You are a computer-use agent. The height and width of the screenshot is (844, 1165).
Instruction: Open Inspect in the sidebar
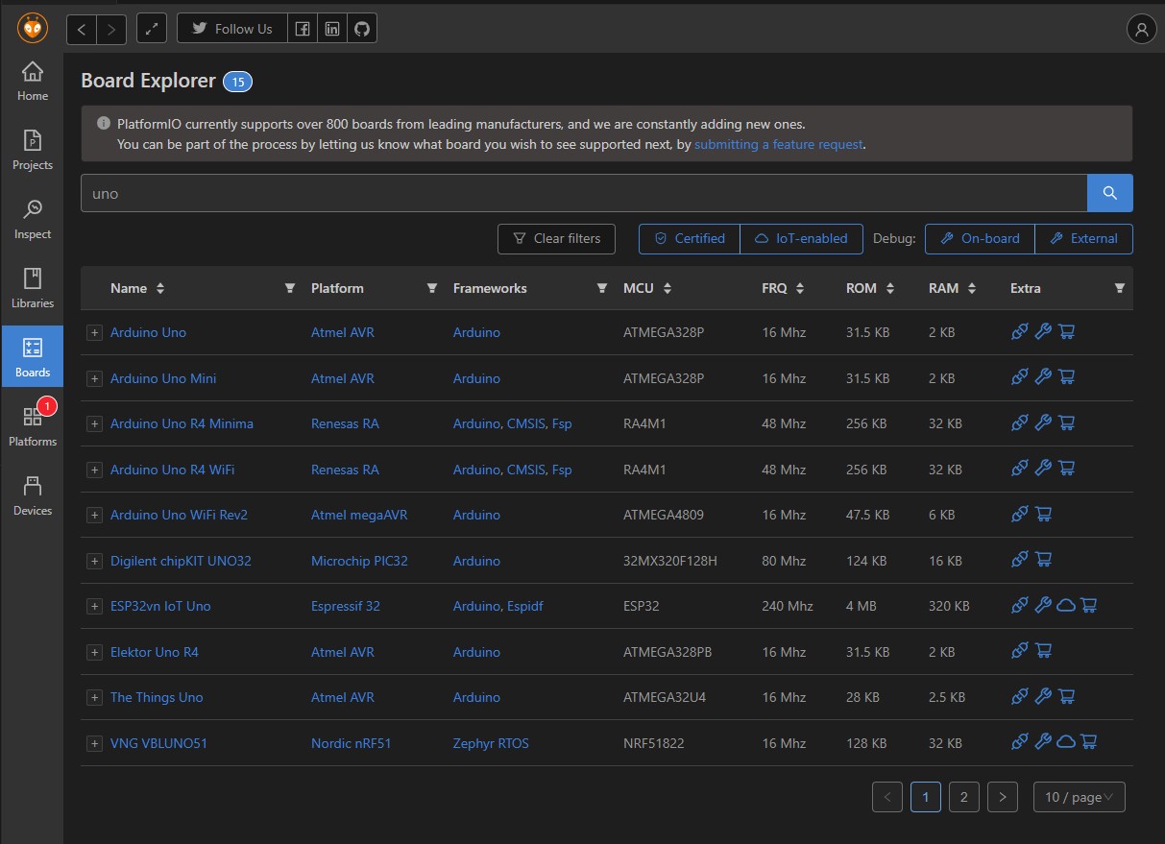32,221
